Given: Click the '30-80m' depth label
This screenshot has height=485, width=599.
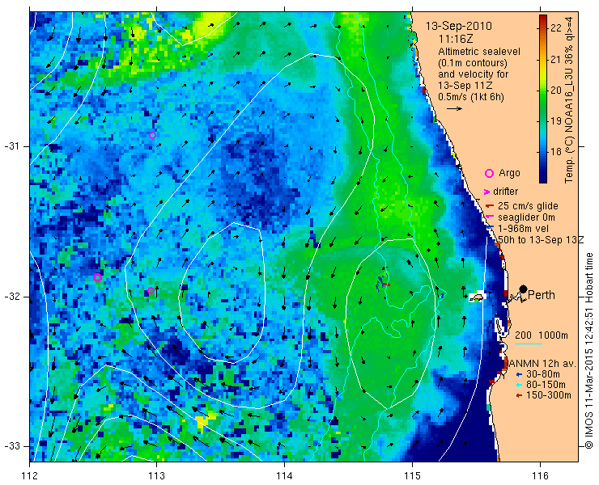Looking at the screenshot, I should click(x=543, y=374).
